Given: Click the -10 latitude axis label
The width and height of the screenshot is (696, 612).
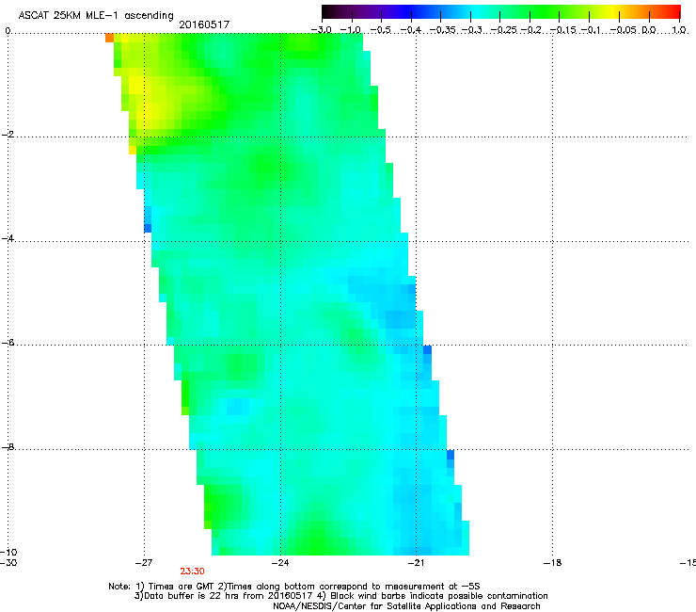Looking at the screenshot, I should tap(8, 552).
